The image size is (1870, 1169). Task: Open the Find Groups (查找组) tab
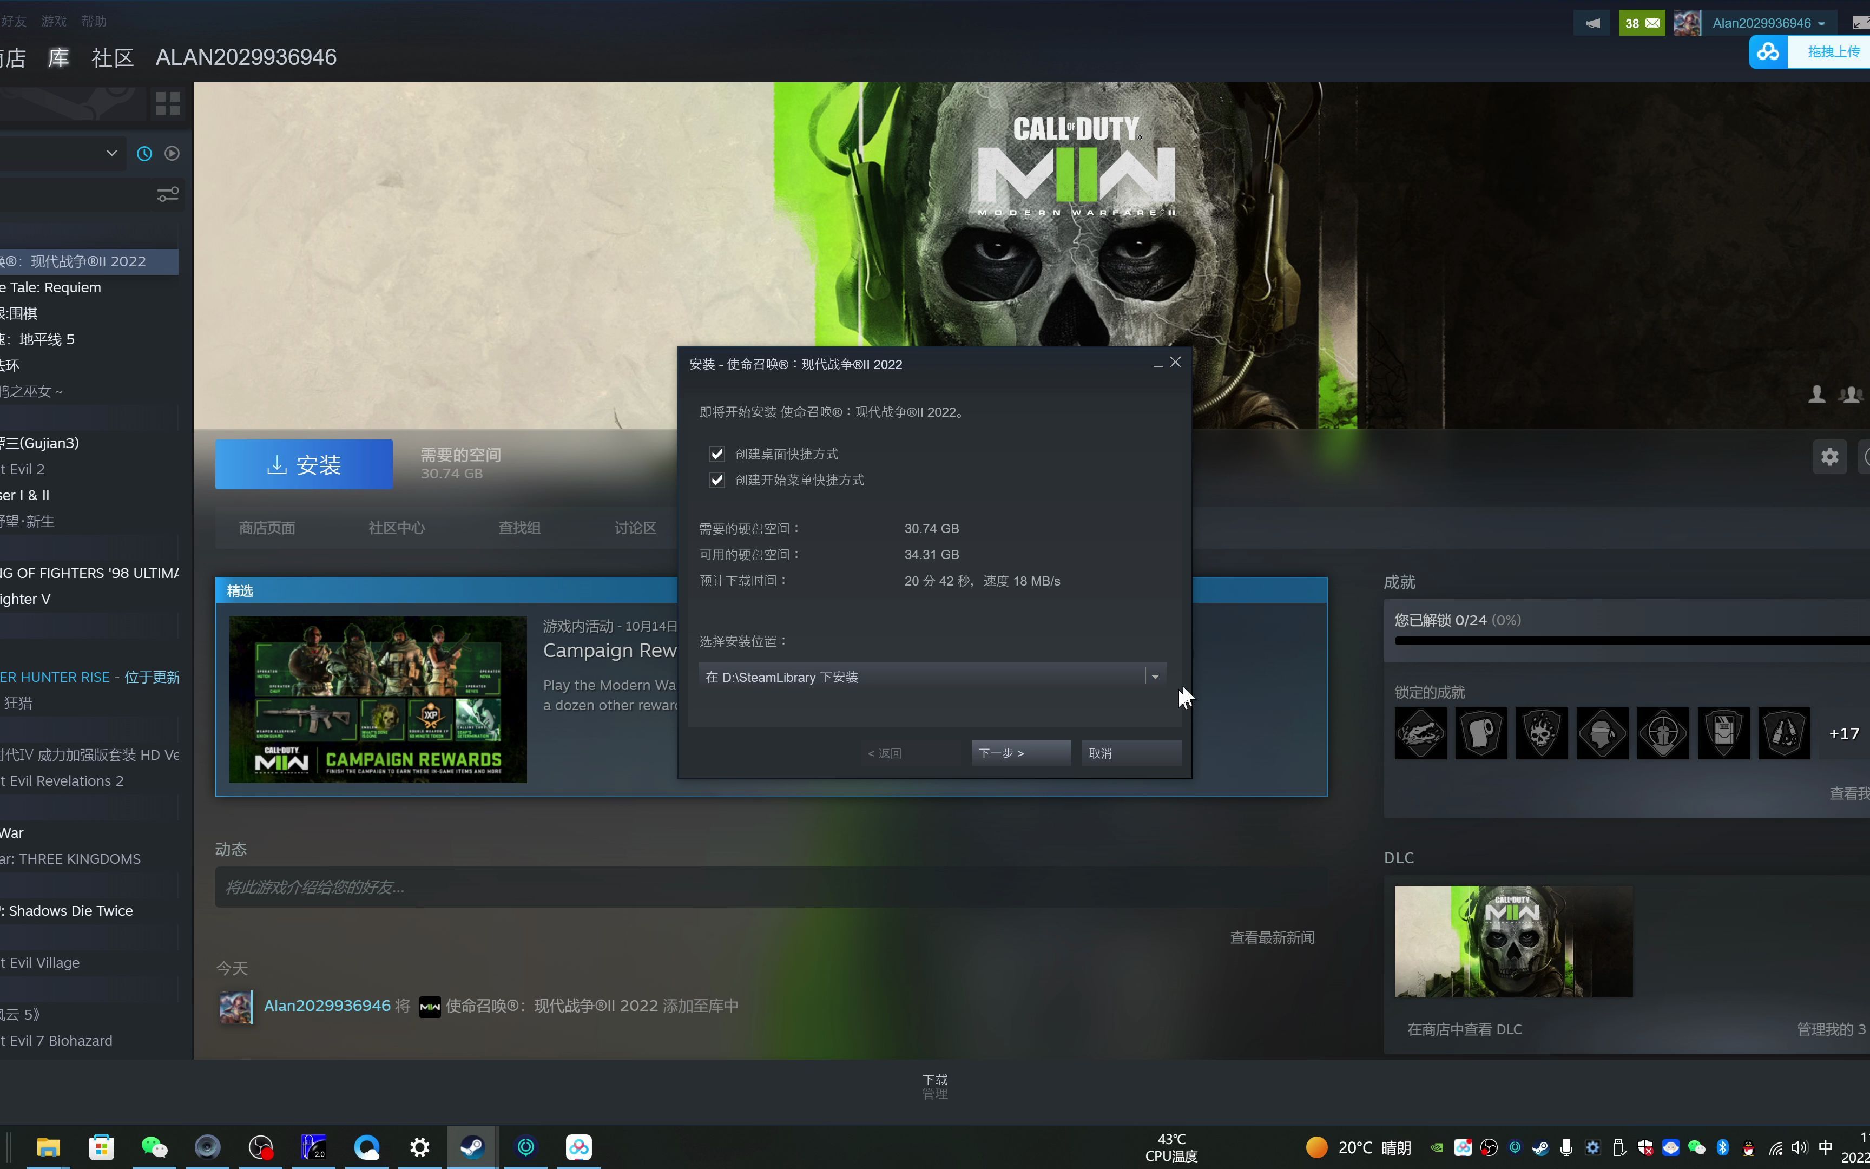click(x=519, y=527)
